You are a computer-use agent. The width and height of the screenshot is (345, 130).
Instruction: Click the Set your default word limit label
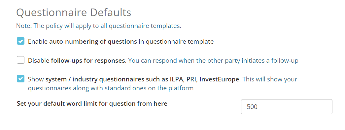pos(92,103)
